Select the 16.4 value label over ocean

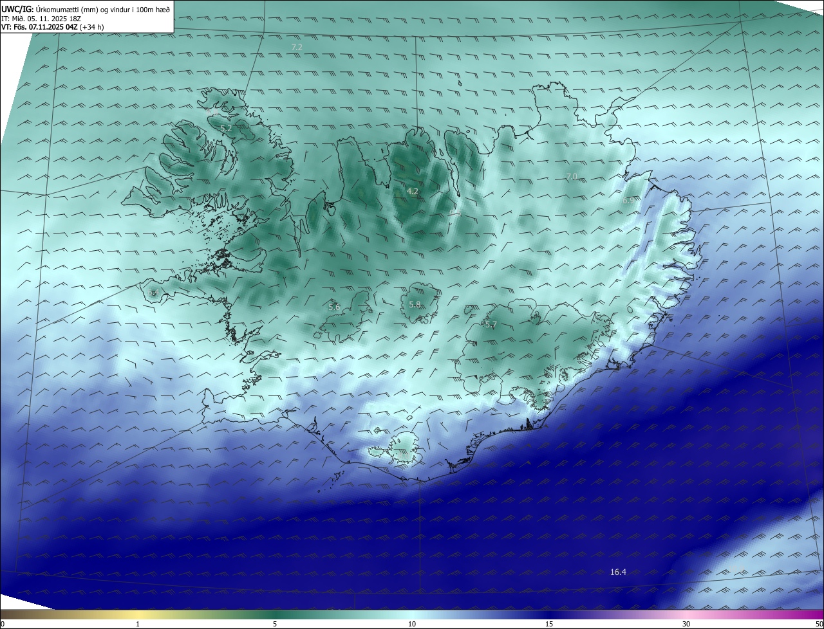[x=618, y=572]
